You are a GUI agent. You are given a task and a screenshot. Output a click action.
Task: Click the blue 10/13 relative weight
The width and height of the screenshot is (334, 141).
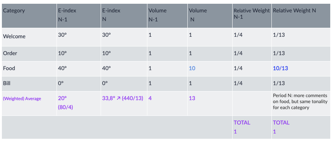tap(280, 68)
